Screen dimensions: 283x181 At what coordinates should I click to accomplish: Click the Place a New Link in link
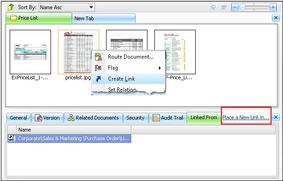tap(246, 117)
